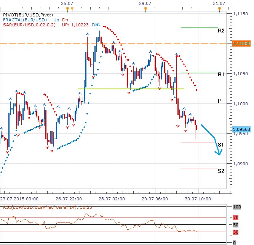Click the 29.07 06:00 time axis label
This screenshot has width=254, height=245.
155,199
